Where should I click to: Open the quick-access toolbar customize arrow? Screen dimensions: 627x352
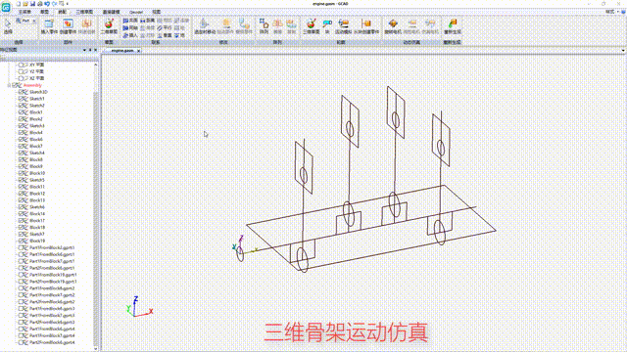click(x=68, y=4)
